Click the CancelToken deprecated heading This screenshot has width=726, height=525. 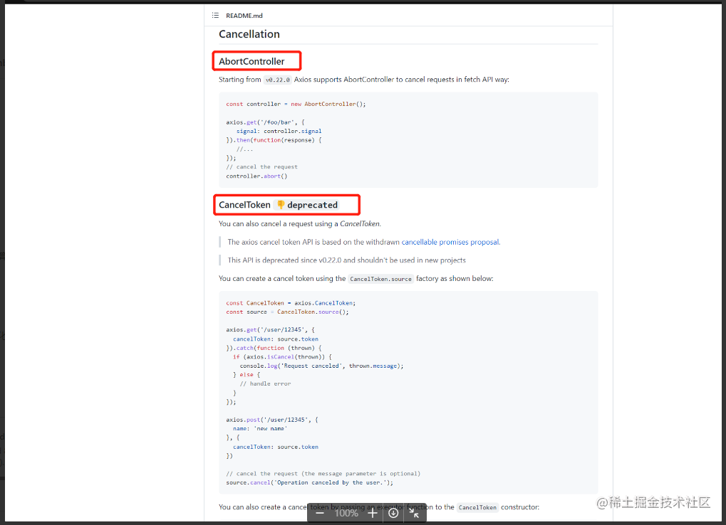click(x=279, y=205)
